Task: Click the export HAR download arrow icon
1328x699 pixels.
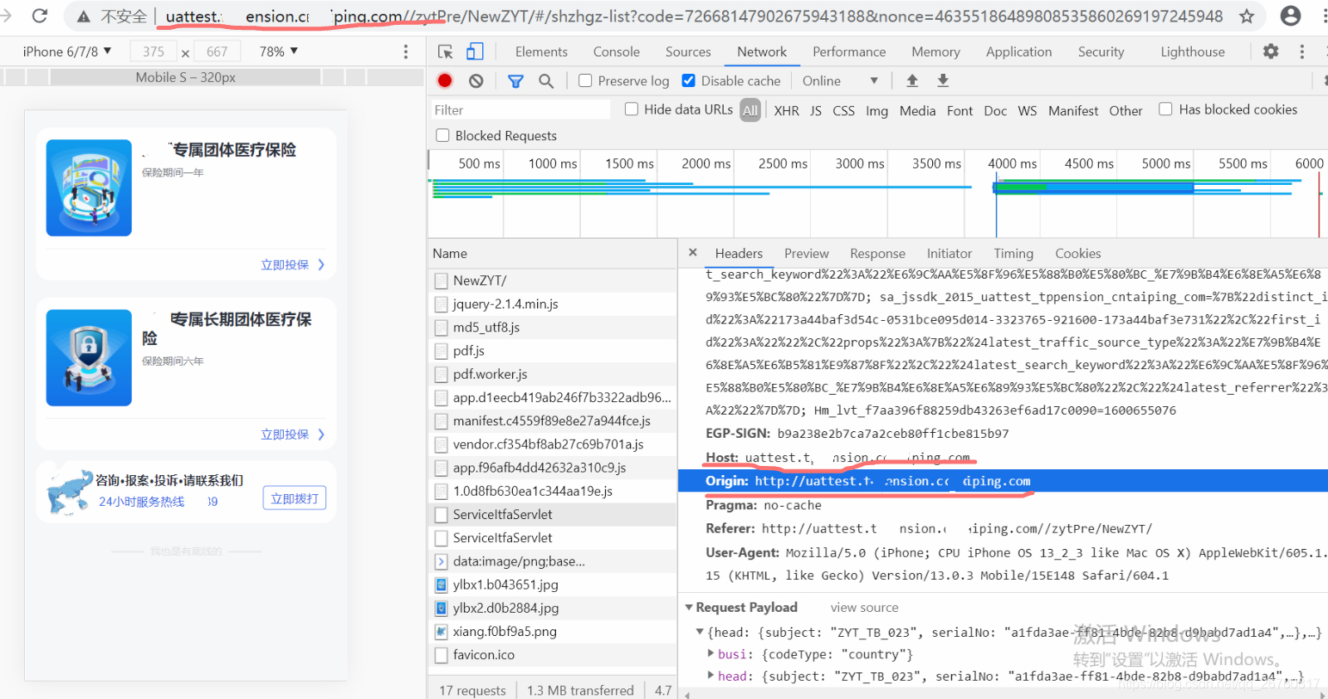Action: (x=943, y=80)
